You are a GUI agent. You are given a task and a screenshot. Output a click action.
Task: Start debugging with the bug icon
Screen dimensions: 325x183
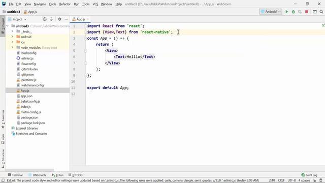tap(294, 12)
